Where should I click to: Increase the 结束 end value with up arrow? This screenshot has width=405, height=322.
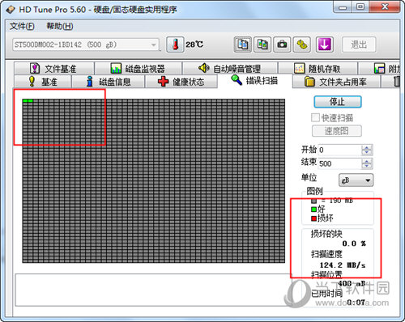pos(367,161)
